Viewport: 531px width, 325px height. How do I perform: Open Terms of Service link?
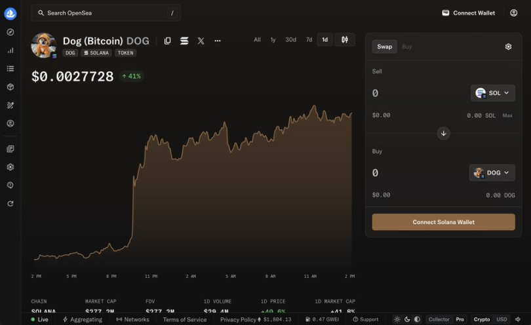pos(185,319)
